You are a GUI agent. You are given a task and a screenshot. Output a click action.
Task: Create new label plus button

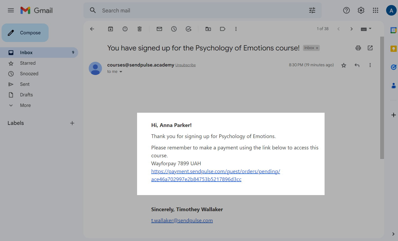tap(72, 123)
